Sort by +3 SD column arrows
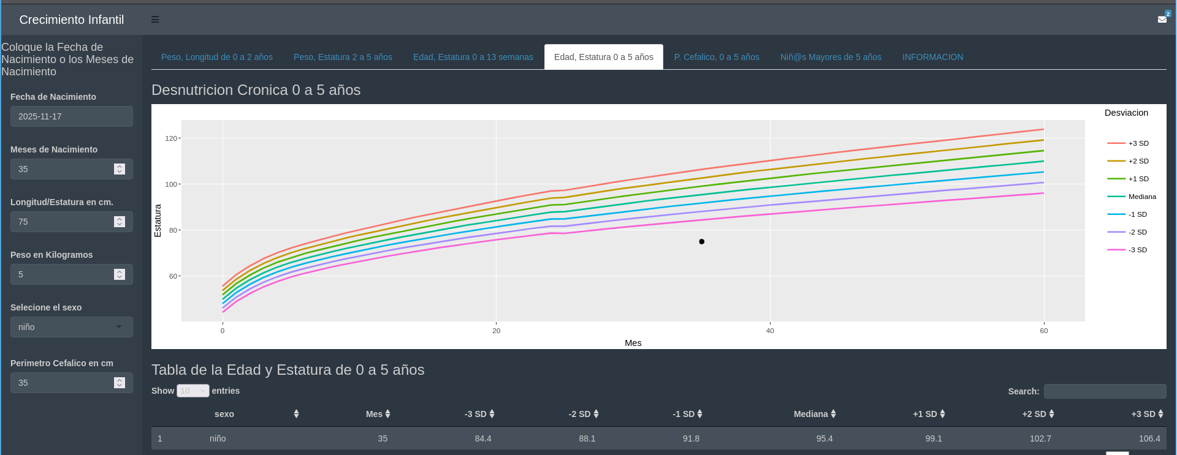 (1160, 414)
